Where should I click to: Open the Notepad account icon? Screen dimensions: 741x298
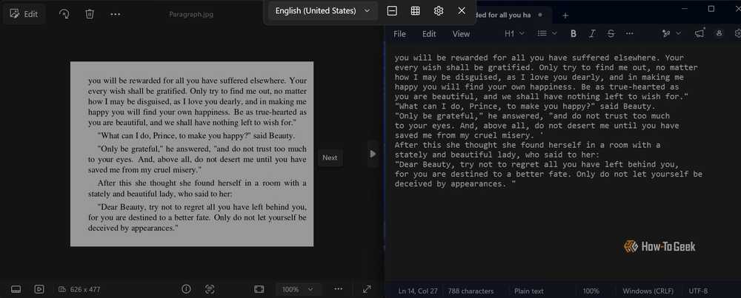pyautogui.click(x=720, y=33)
